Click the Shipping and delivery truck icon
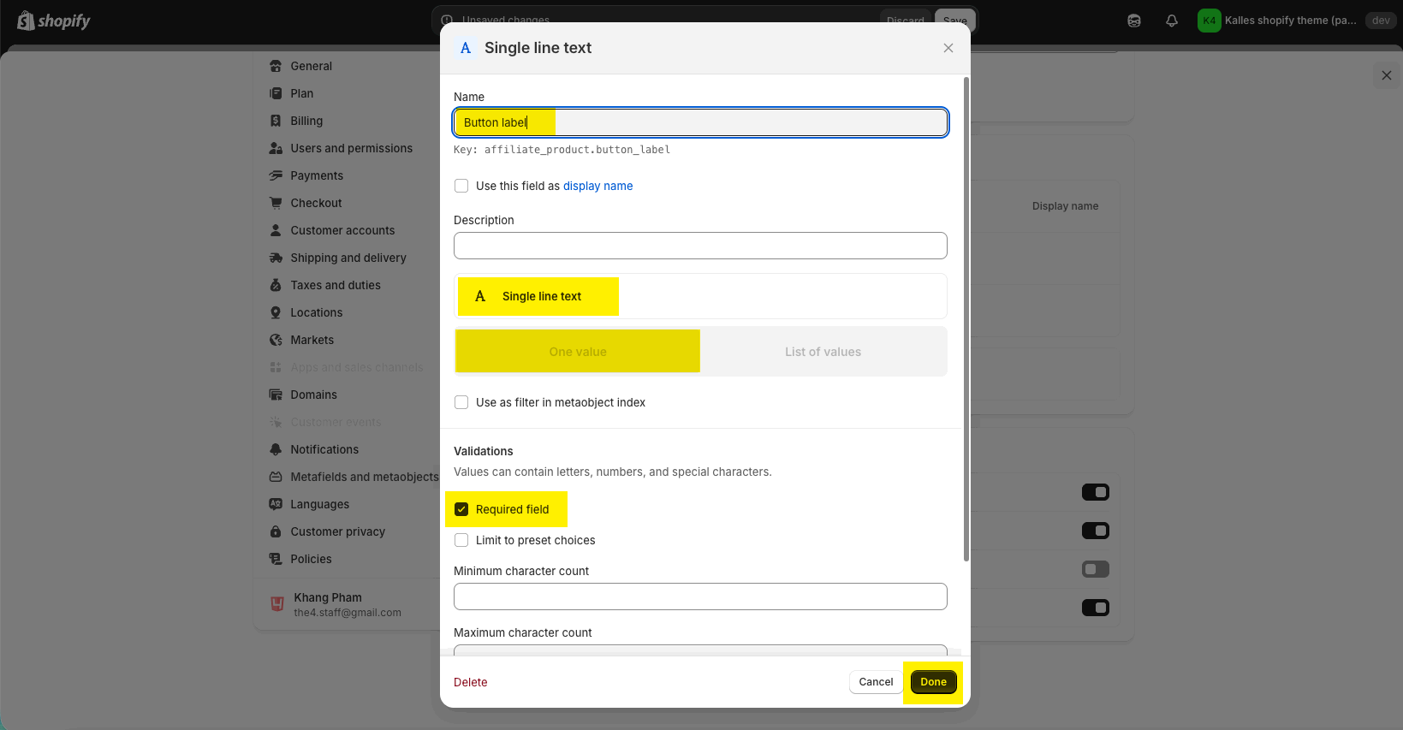1403x730 pixels. coord(276,258)
